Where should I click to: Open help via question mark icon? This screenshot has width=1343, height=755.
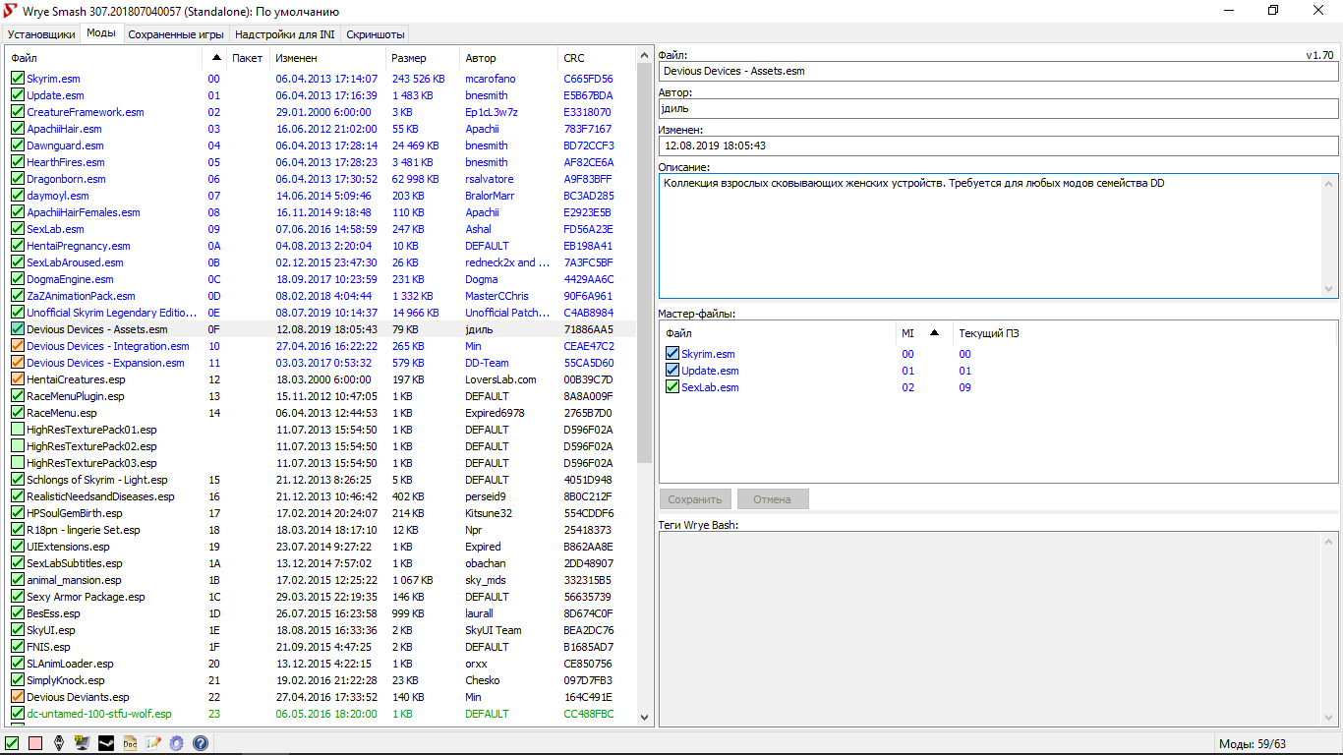pyautogui.click(x=201, y=743)
